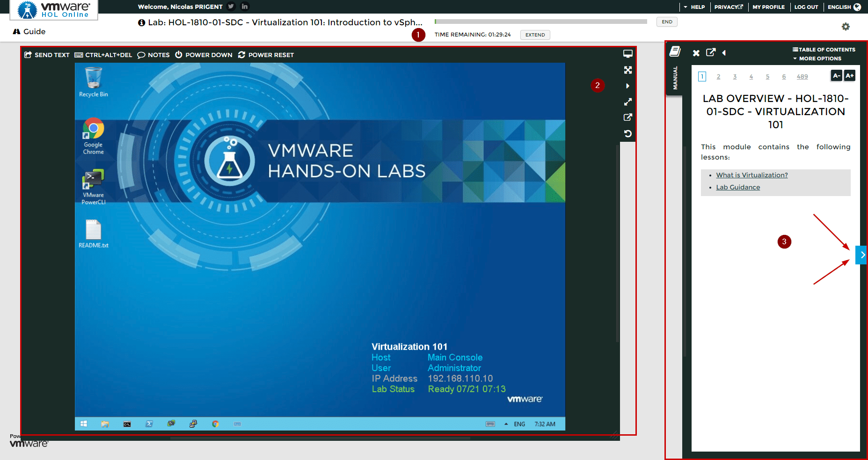
Task: Open the Recycle Bin desktop icon
Action: click(94, 82)
